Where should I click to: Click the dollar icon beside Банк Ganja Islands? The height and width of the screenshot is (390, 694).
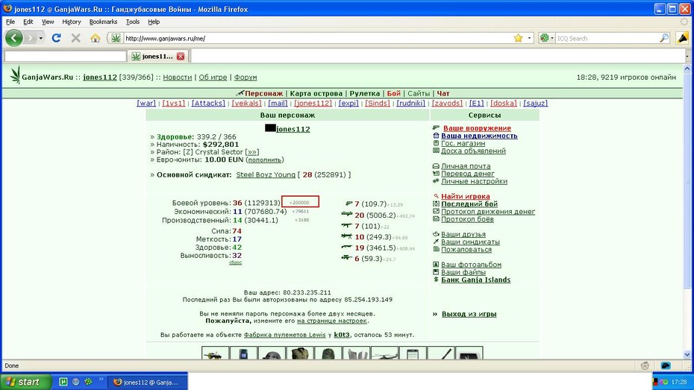coord(436,280)
